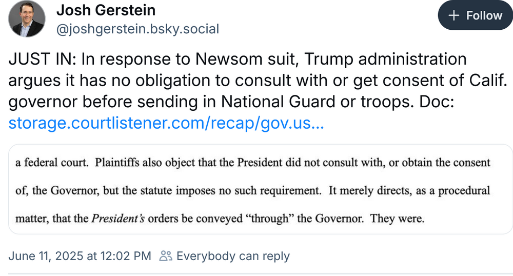Click the "Doc:" text before the link
513x276 pixels.
[441, 102]
